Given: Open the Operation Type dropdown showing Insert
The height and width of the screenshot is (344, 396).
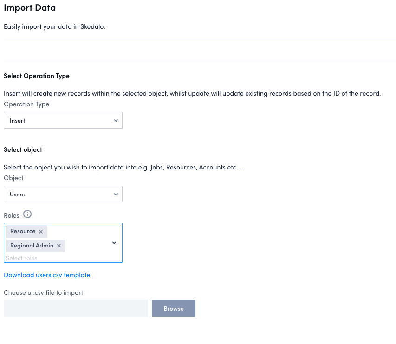Looking at the screenshot, I should [63, 120].
